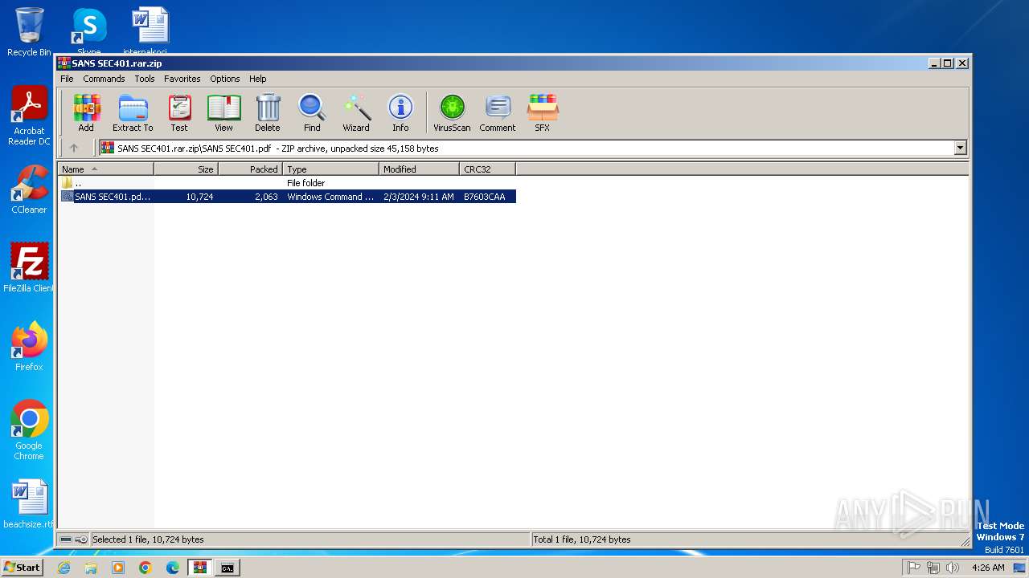Click the Windows Start button
The image size is (1029, 578).
22,567
